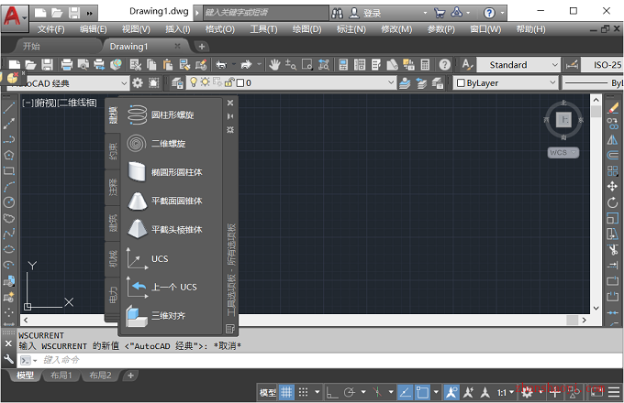Select the 3D Align (三维对齐) tool
The height and width of the screenshot is (403, 624).
156,316
